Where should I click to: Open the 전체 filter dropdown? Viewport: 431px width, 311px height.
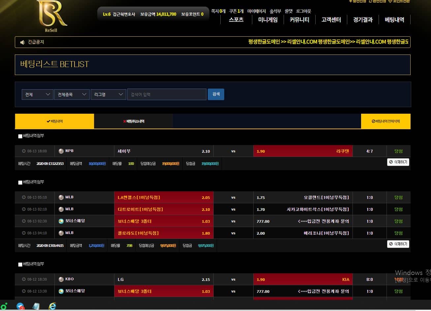click(37, 95)
